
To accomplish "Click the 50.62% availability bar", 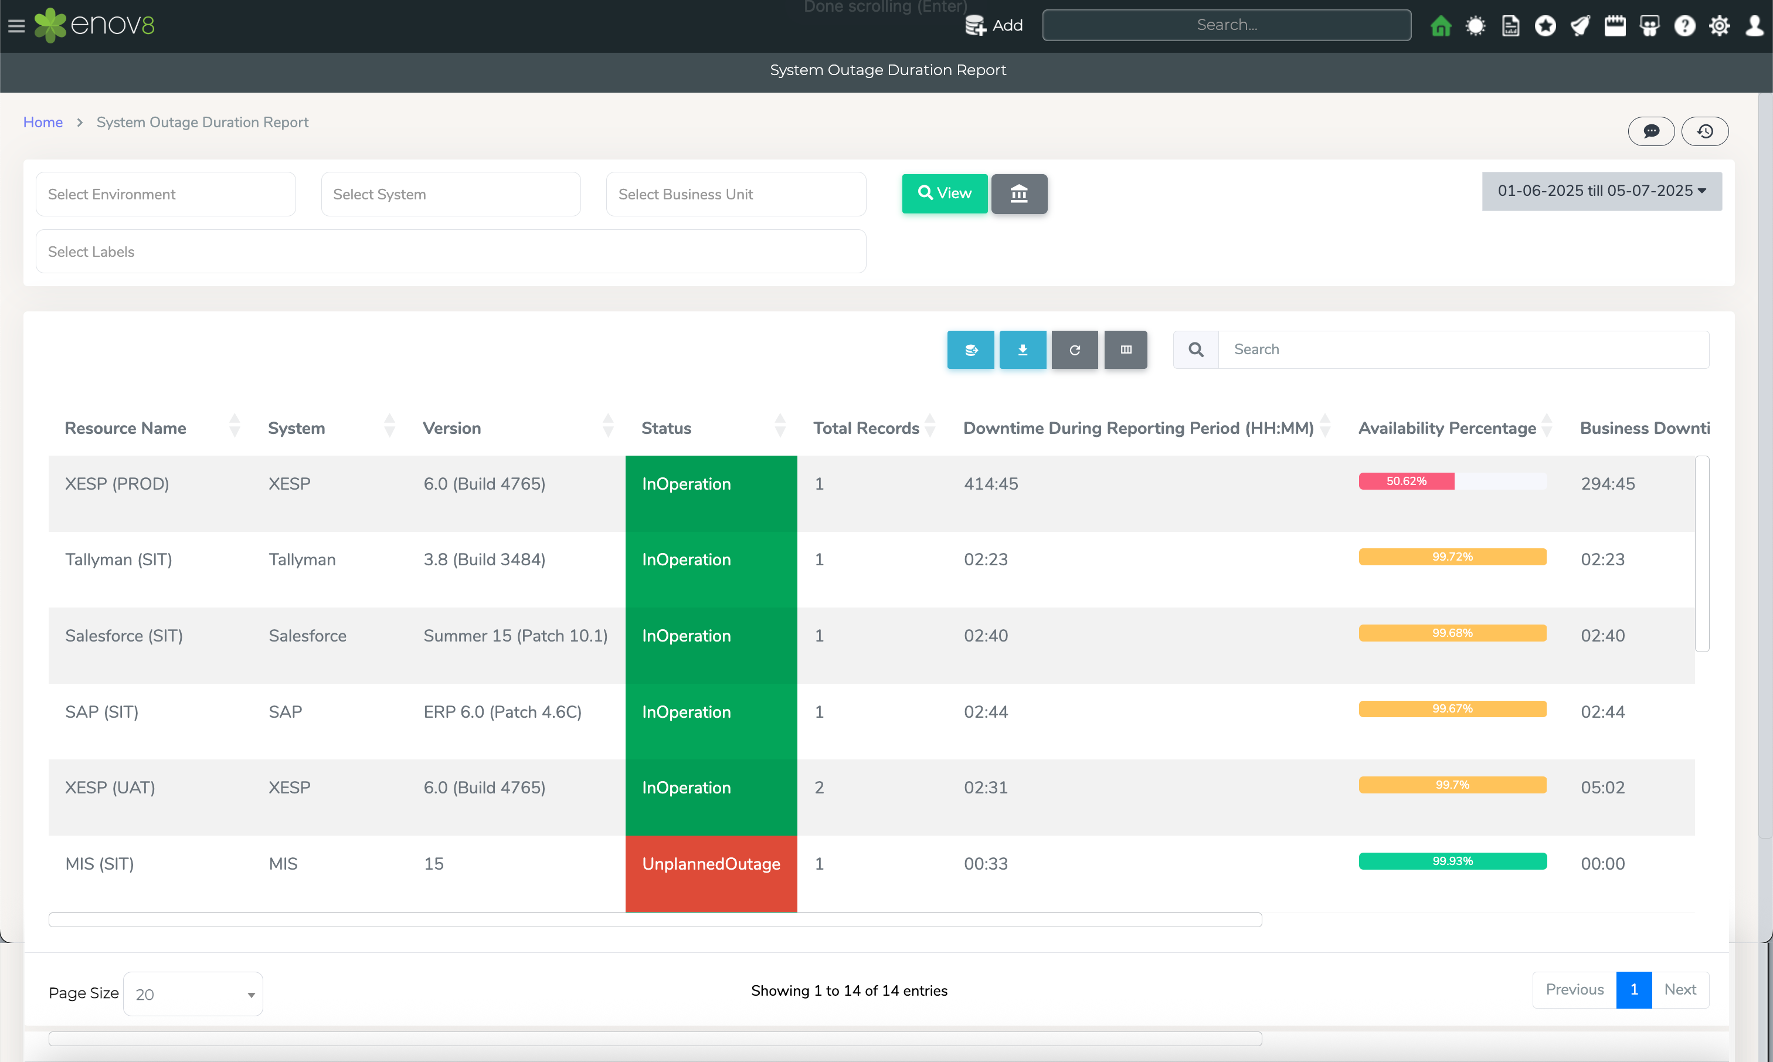I will (x=1407, y=481).
